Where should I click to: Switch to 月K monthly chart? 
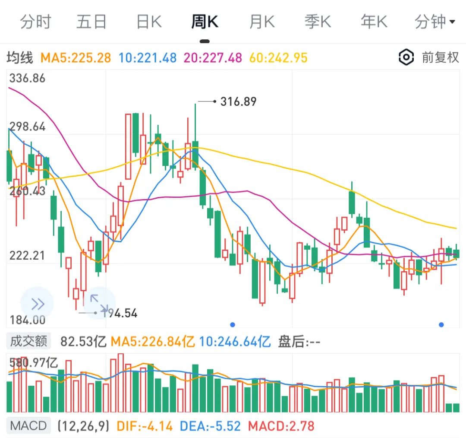click(x=261, y=22)
